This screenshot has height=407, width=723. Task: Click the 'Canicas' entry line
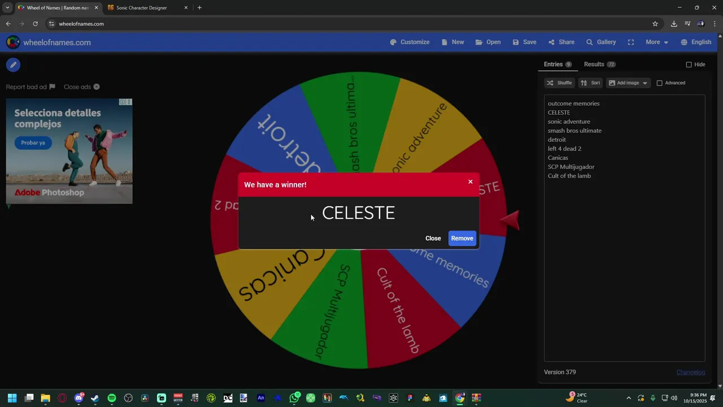click(x=558, y=158)
